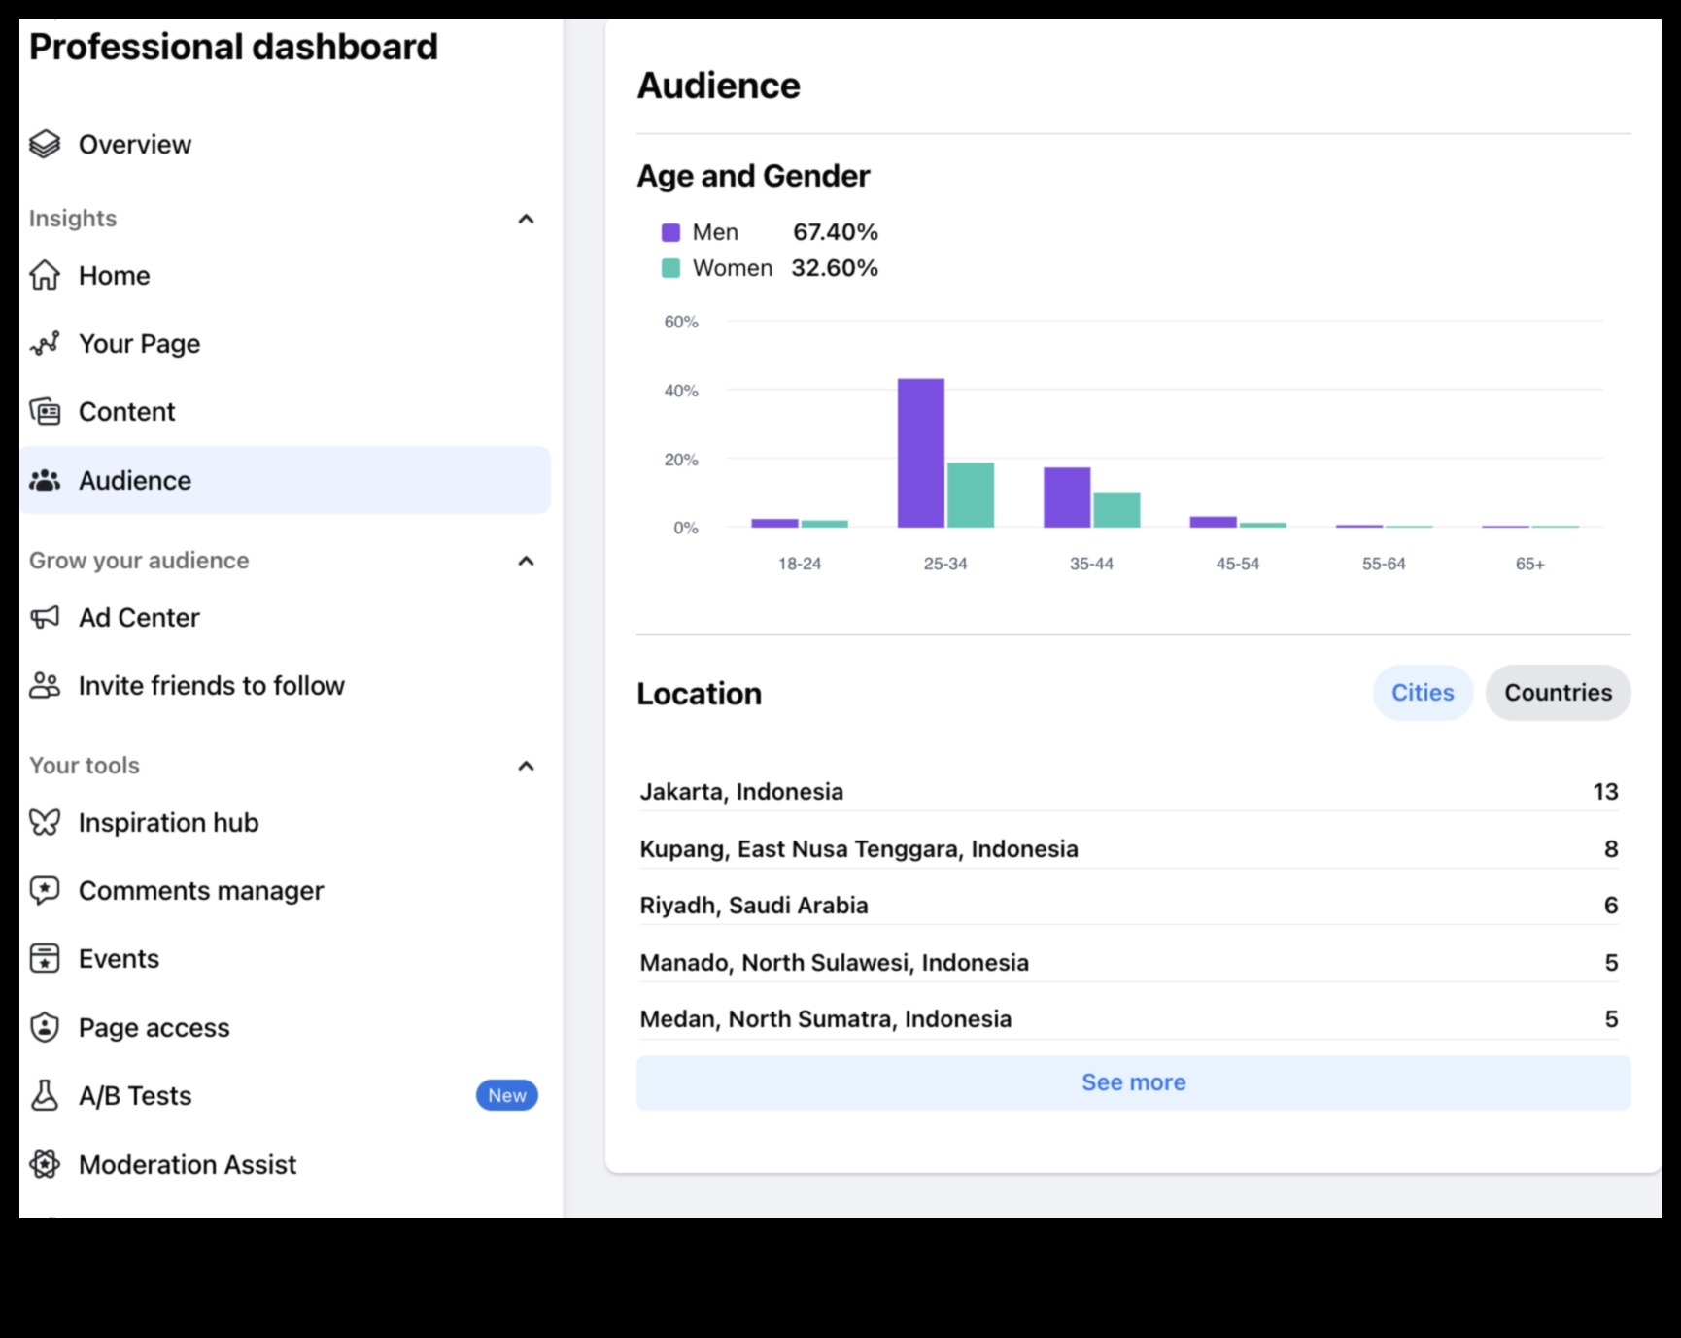Click the Inspiration hub butterfly icon

pyautogui.click(x=45, y=823)
